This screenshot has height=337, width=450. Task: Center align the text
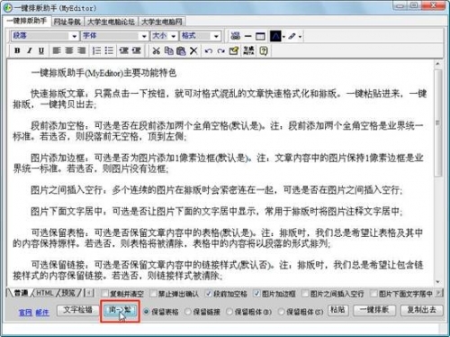coord(69,50)
